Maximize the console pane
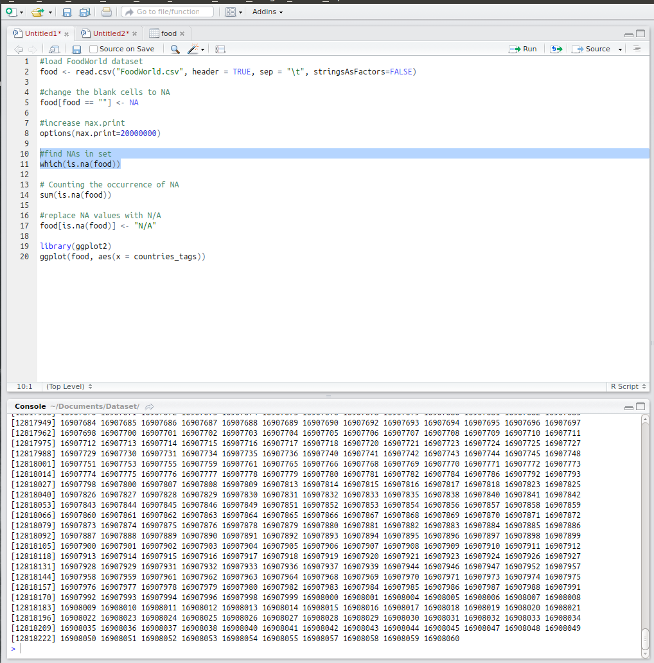 coord(641,406)
